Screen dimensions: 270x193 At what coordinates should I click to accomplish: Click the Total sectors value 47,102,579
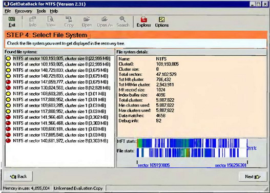click(x=166, y=74)
